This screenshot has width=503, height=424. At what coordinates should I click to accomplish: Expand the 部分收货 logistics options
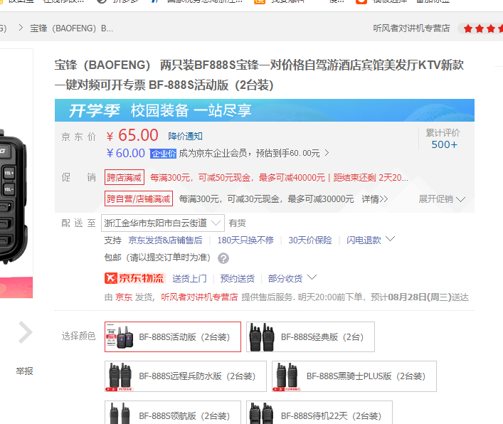point(292,278)
